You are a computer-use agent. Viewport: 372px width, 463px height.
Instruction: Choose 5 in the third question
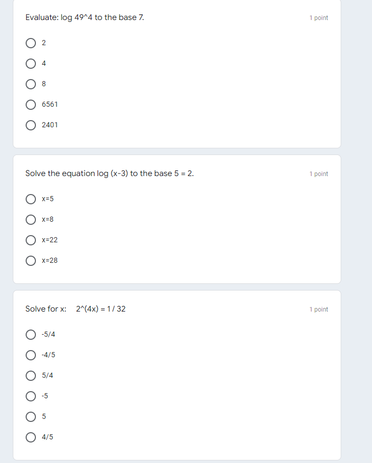coord(31,417)
